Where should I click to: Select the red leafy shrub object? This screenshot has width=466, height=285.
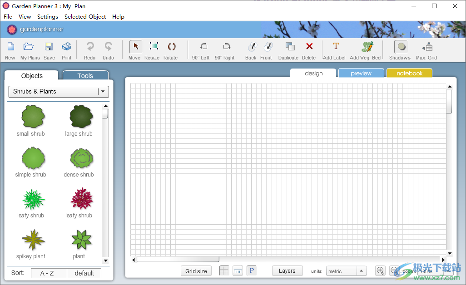pos(81,199)
